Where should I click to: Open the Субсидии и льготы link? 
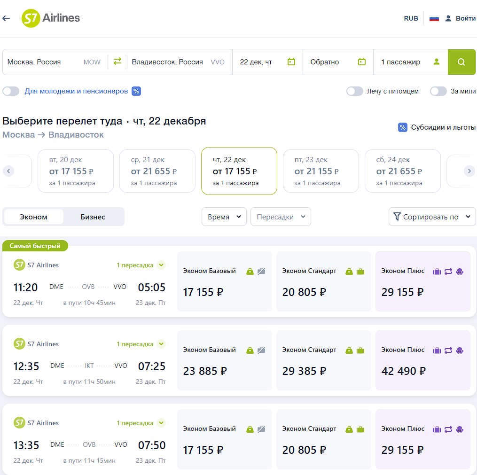coord(437,127)
